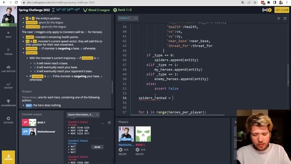Click the Spring Challenge 2022 title
This screenshot has width=291, height=164.
click(x=35, y=10)
